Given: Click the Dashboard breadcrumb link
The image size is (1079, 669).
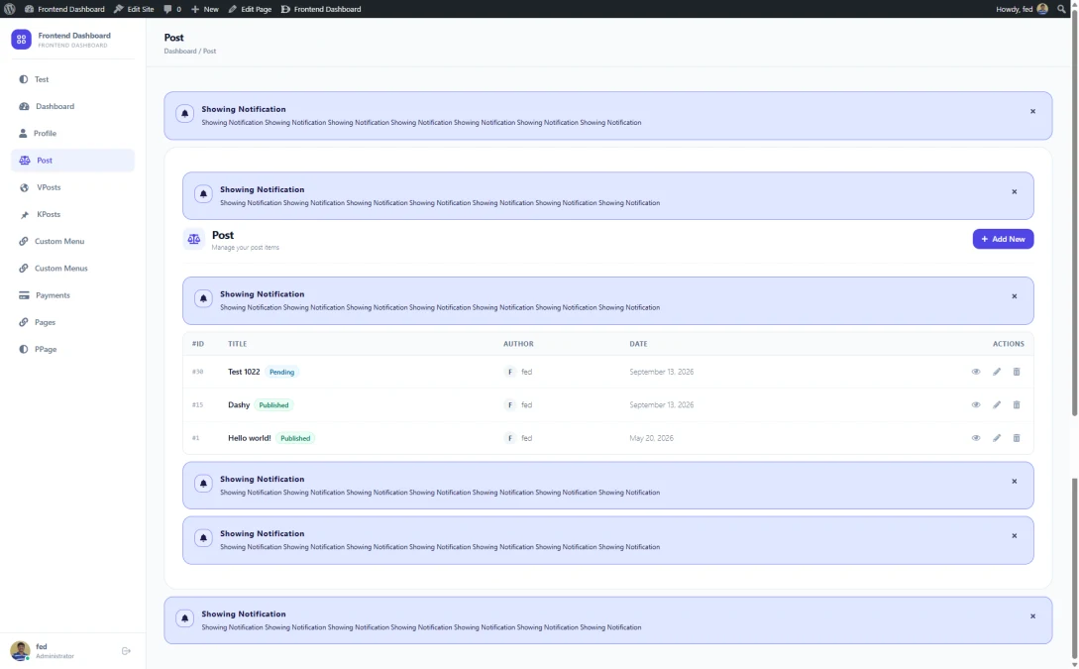Looking at the screenshot, I should (x=179, y=51).
